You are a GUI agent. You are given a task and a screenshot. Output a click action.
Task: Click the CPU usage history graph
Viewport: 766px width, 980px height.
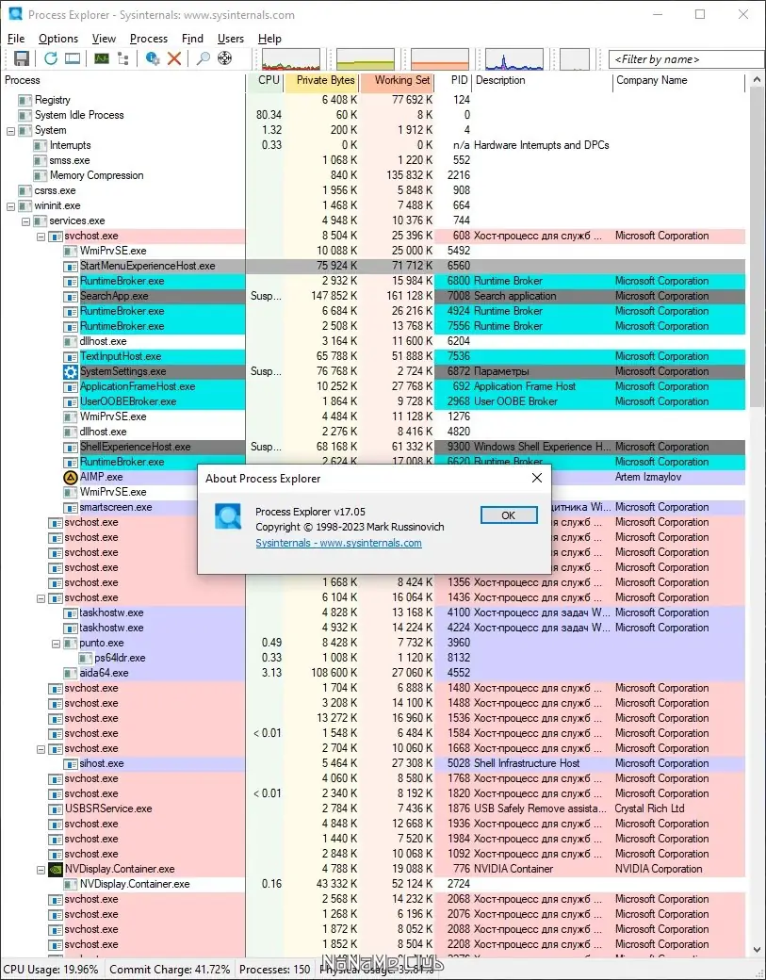(x=291, y=58)
